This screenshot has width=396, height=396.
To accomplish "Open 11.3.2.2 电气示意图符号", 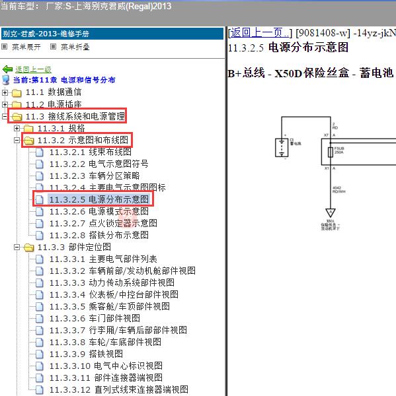I will pos(99,164).
